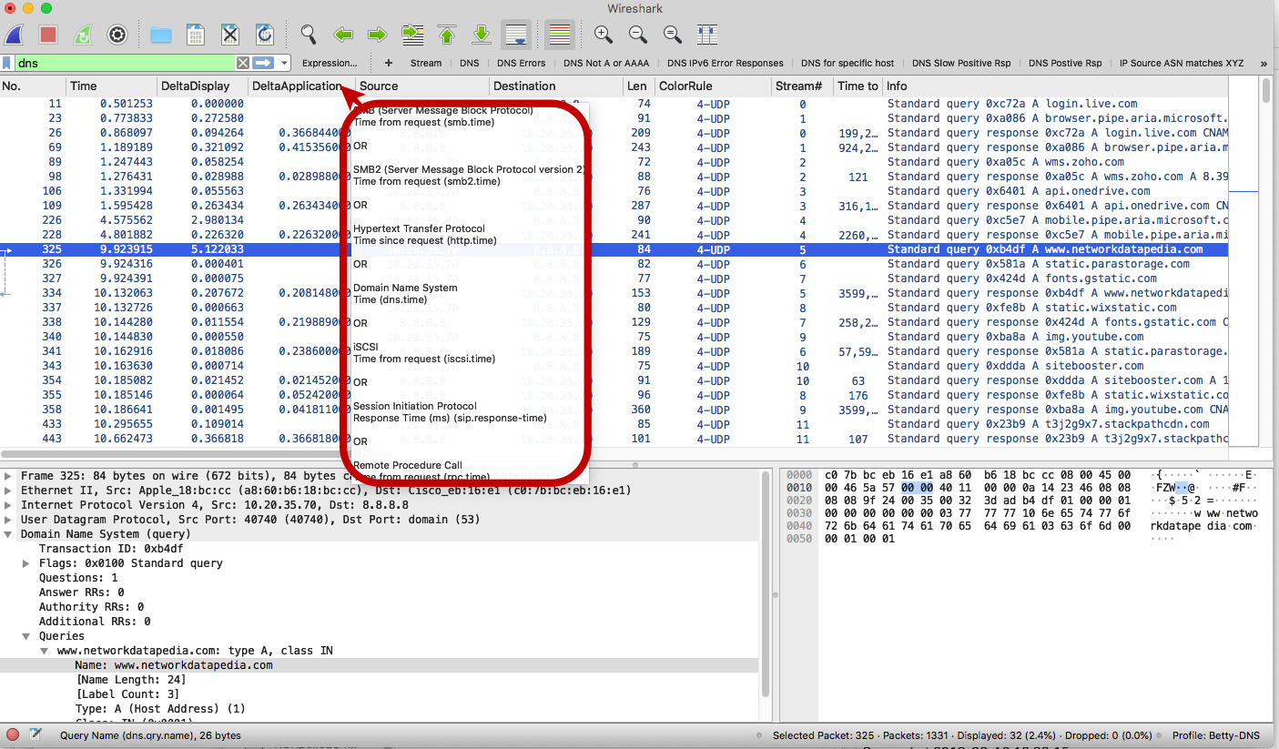Viewport: 1279px width, 749px height.
Task: Reset text to normal size
Action: [672, 35]
